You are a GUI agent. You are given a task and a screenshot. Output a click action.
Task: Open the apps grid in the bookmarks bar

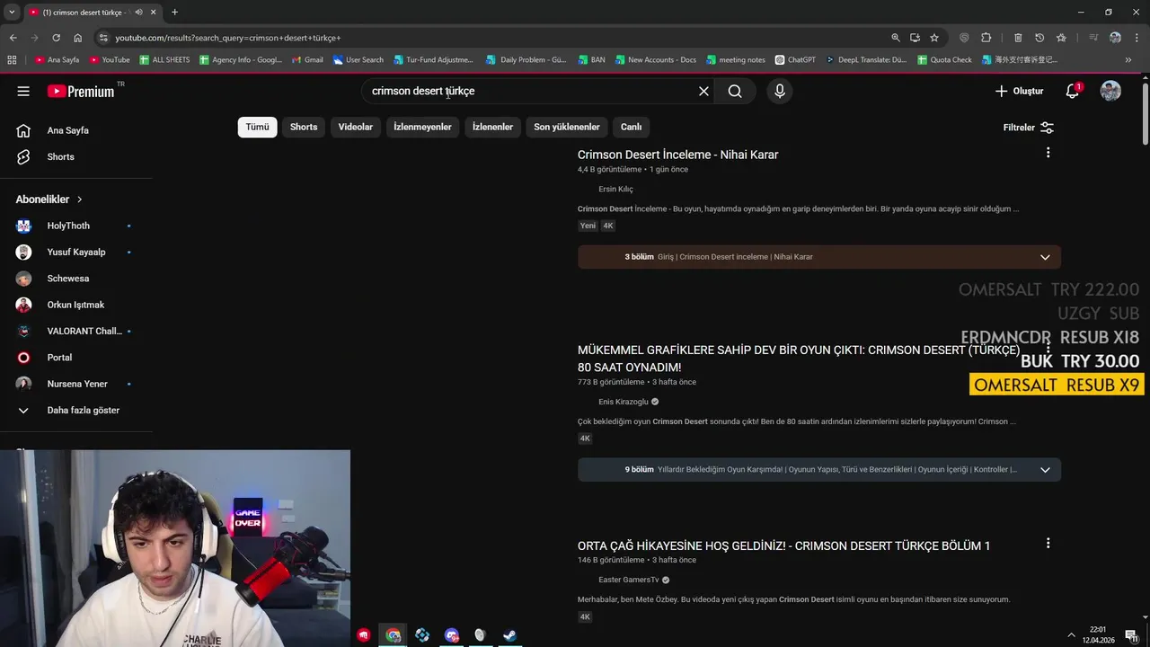point(12,60)
